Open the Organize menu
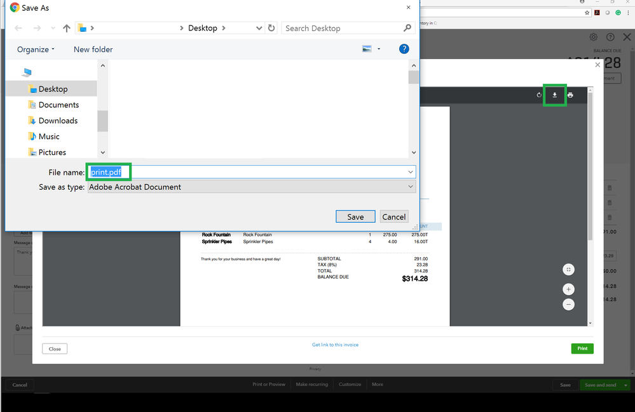The image size is (635, 412). coord(35,49)
